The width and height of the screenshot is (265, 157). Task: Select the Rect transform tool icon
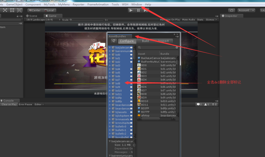12,10
